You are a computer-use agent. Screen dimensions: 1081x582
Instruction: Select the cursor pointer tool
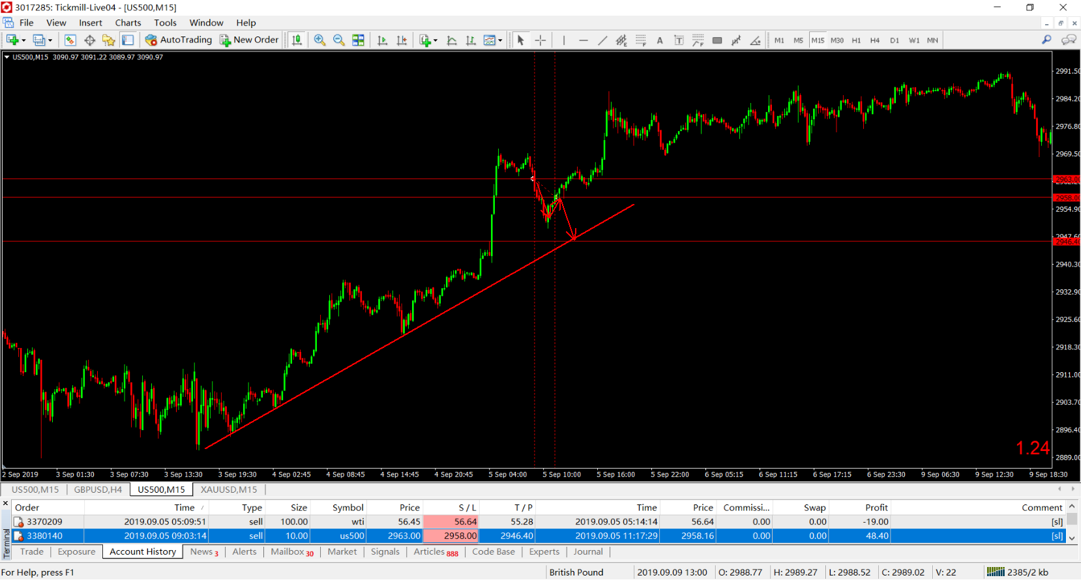[520, 40]
